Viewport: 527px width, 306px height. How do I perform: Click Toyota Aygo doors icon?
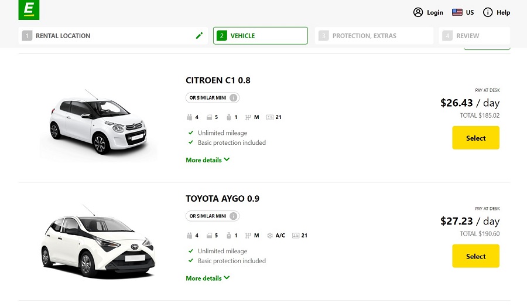coord(209,235)
